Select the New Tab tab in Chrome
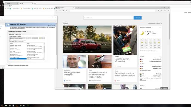The width and height of the screenshot is (191, 107). [x=26, y=4]
